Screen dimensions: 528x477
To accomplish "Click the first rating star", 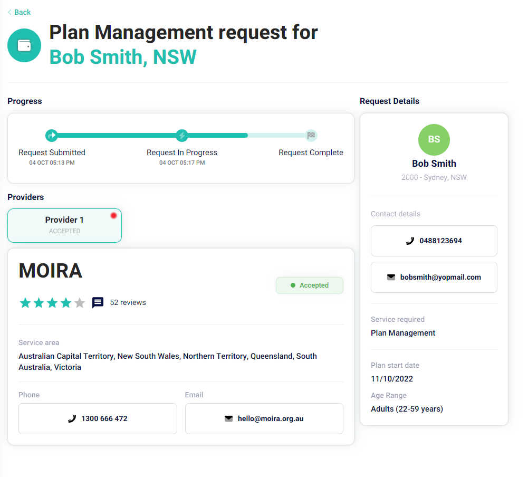I will click(25, 303).
